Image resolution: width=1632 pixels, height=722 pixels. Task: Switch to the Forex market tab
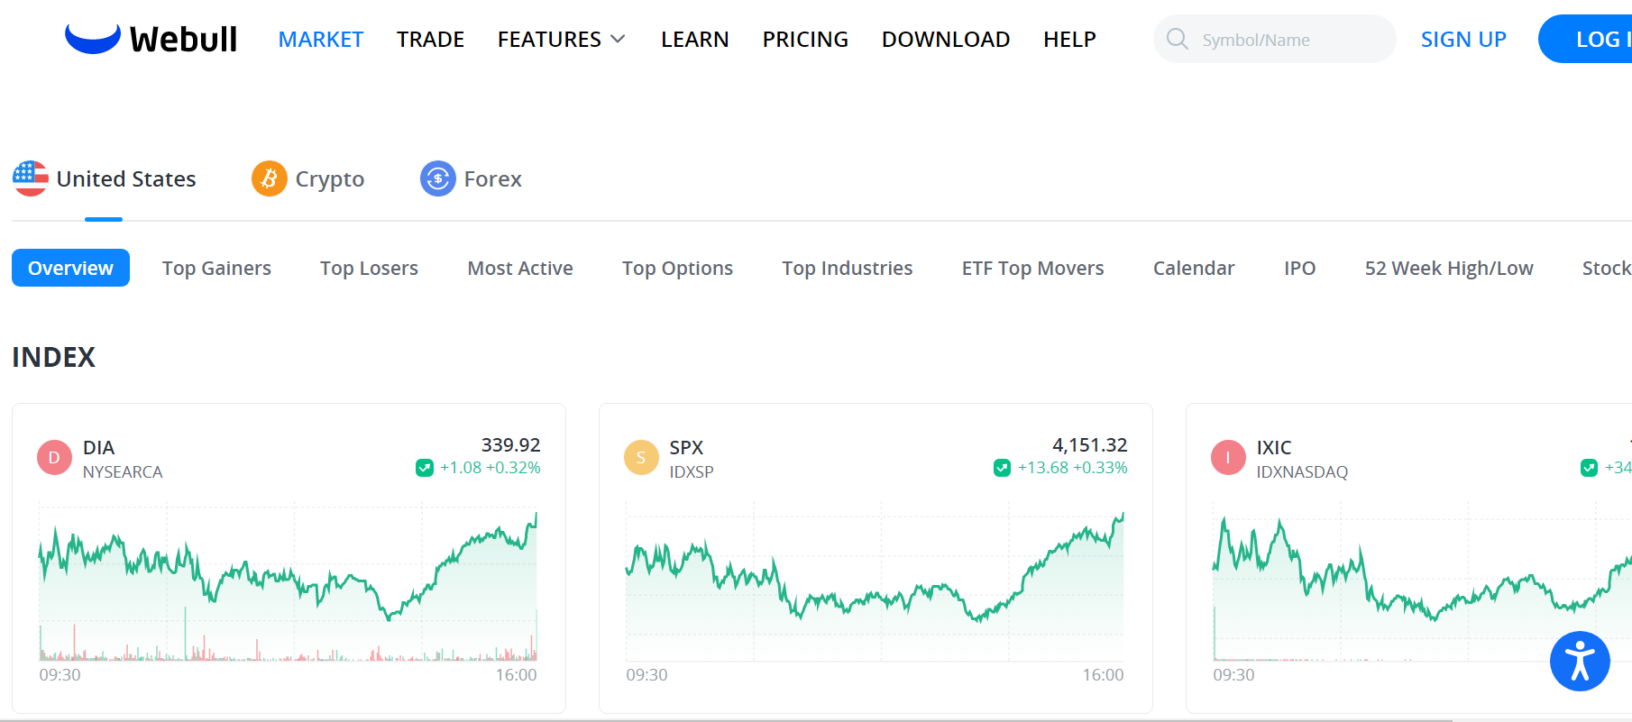point(471,178)
